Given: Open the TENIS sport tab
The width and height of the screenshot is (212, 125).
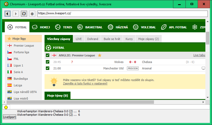Looking at the screenshot, I should [x=64, y=27].
